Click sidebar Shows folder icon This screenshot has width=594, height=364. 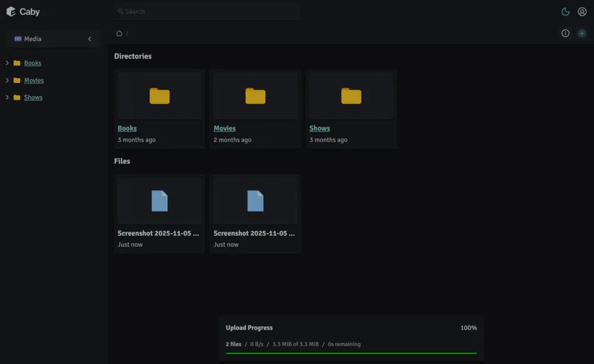click(17, 97)
